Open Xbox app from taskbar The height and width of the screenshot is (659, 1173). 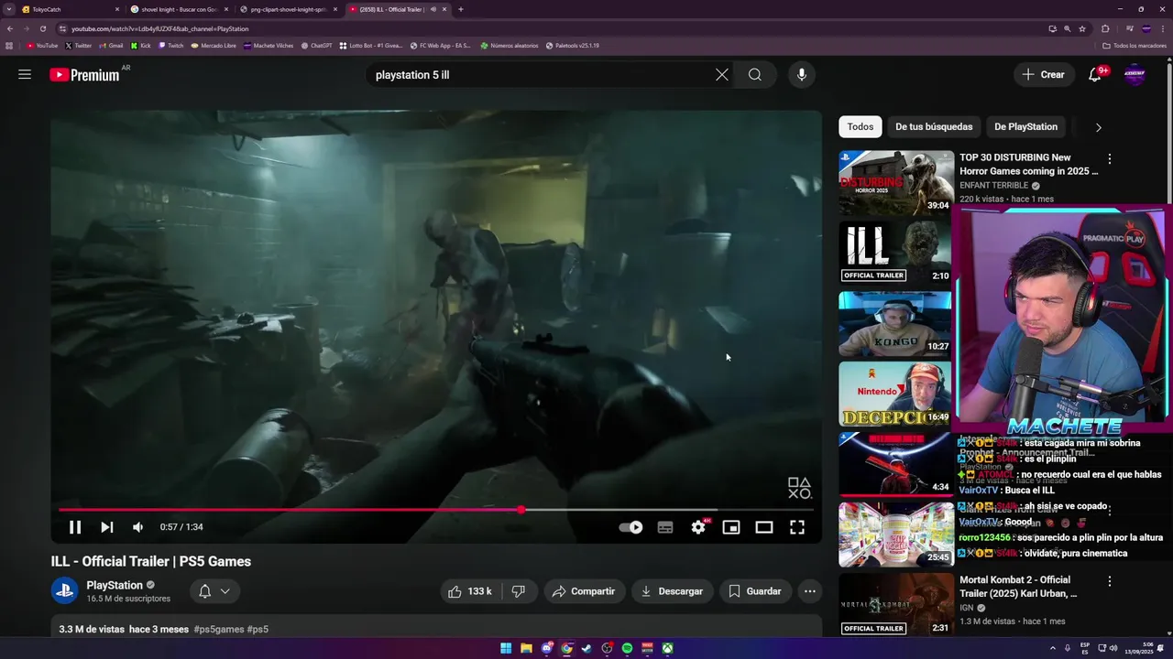[668, 648]
